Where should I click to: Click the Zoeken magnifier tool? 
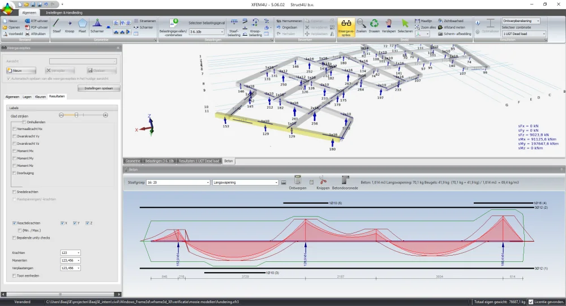(x=361, y=26)
